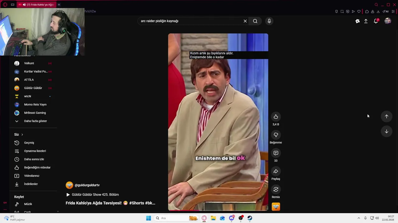Screen dimensions: 398x223
Task: Open the Windows Start menu
Action: pyautogui.click(x=149, y=218)
